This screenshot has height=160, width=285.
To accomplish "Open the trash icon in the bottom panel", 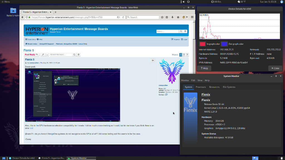I will coord(282,158).
